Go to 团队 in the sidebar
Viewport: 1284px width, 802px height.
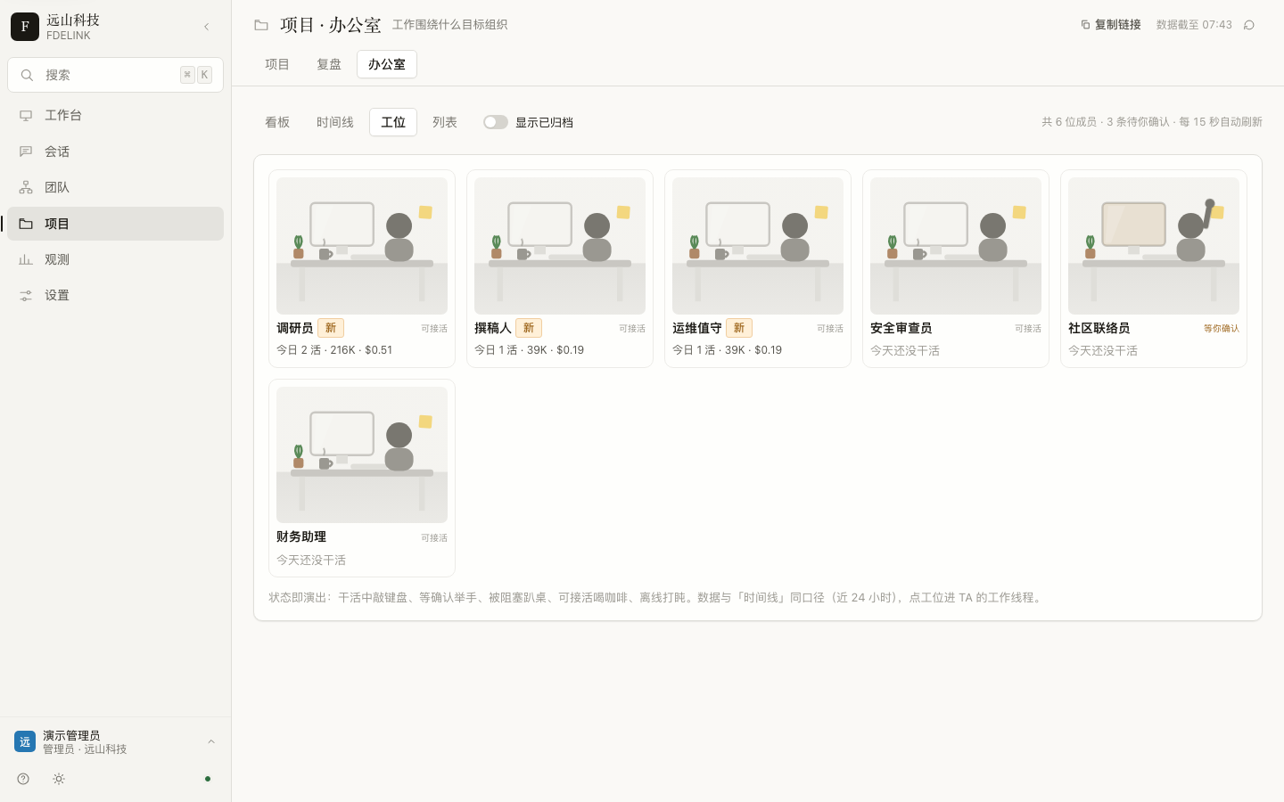point(115,187)
